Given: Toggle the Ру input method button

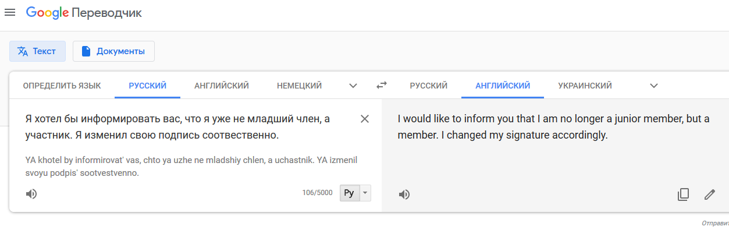Looking at the screenshot, I should point(349,193).
